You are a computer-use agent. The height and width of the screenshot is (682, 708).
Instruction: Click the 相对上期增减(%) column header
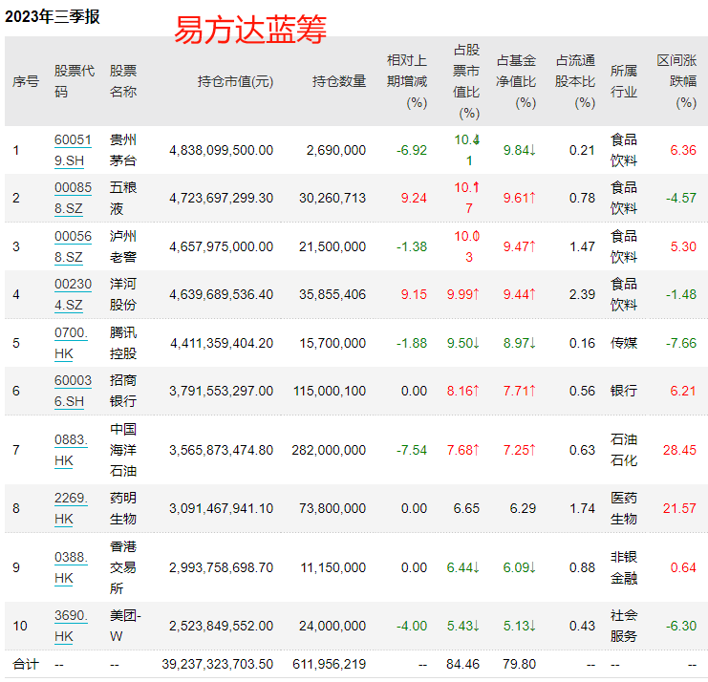point(407,82)
